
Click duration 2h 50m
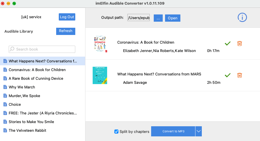(x=214, y=82)
